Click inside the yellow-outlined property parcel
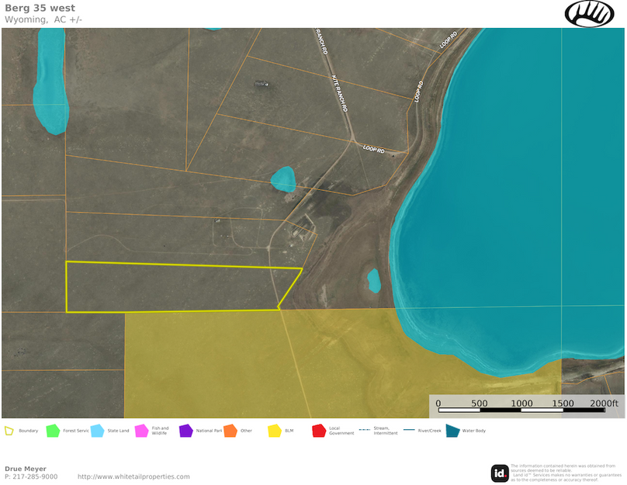Screen dimensions: 627x485 tap(171, 287)
